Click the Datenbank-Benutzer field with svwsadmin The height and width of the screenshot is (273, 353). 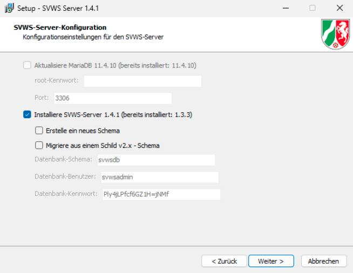pyautogui.click(x=160, y=177)
